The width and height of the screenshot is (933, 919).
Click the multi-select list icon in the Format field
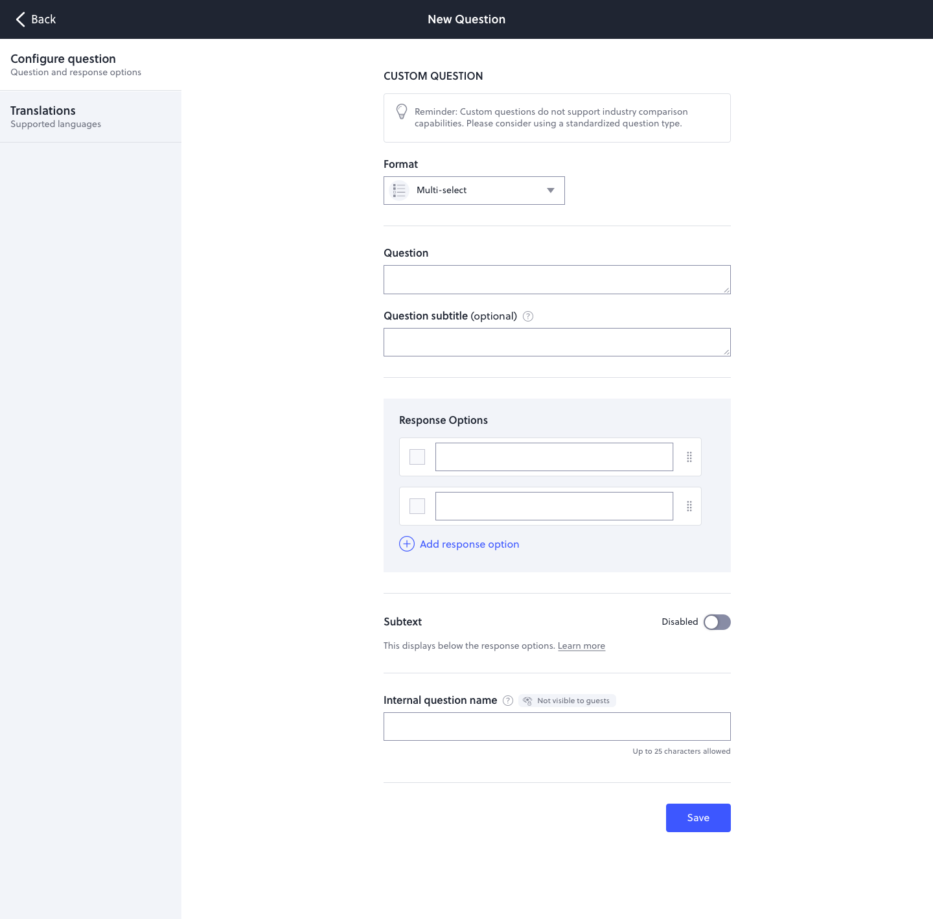pos(399,190)
